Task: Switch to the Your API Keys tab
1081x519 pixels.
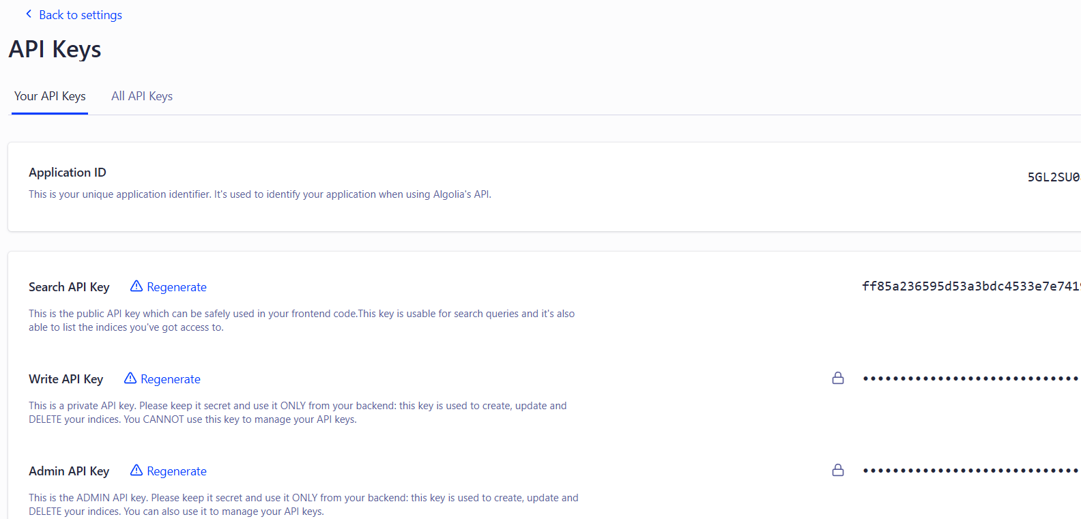Action: [50, 96]
